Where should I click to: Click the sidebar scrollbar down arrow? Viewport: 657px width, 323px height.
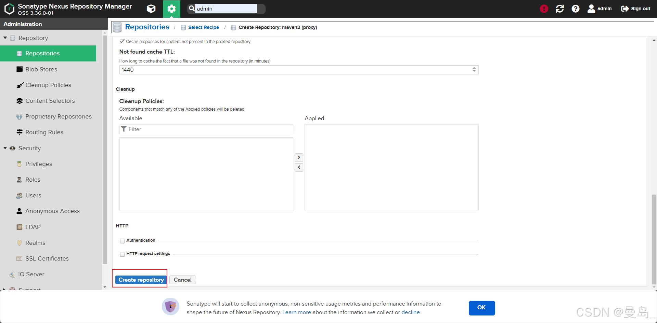[x=105, y=287]
